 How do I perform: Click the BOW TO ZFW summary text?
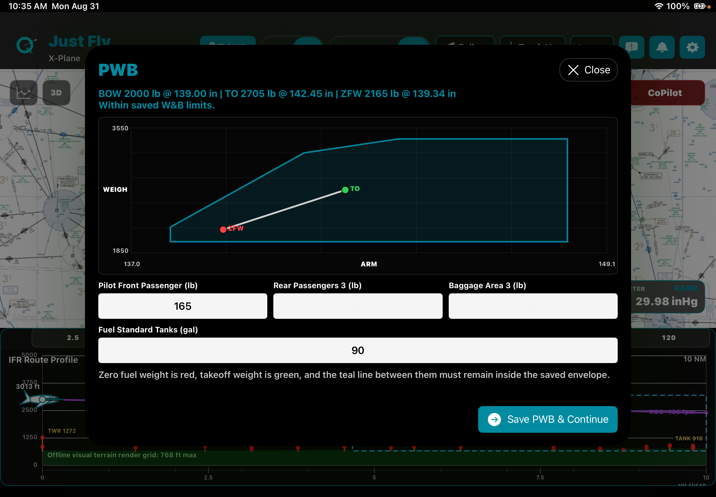pyautogui.click(x=277, y=93)
